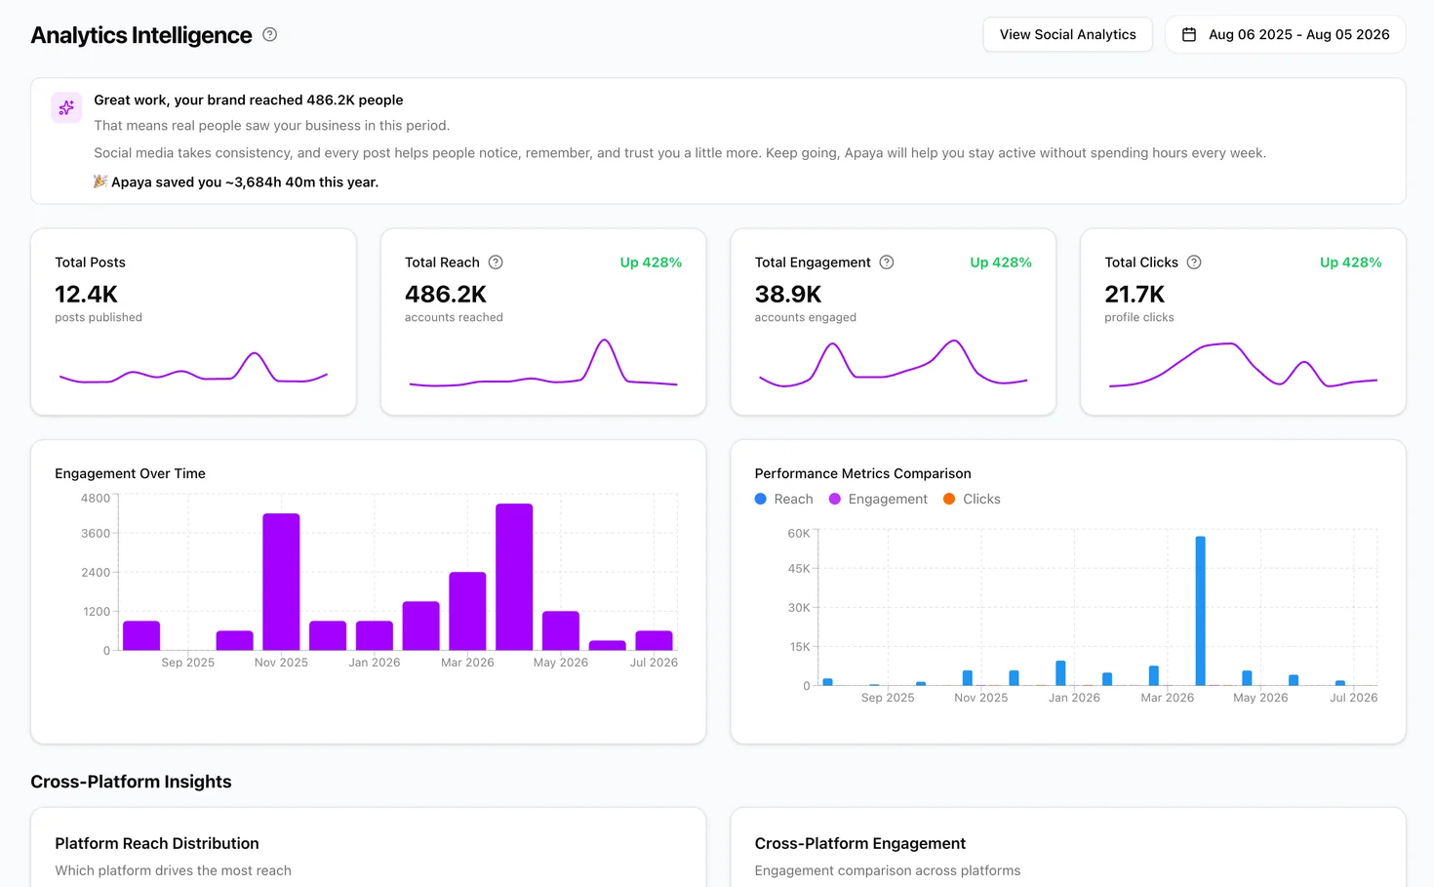Click purple Engagement legend dot

pyautogui.click(x=835, y=499)
